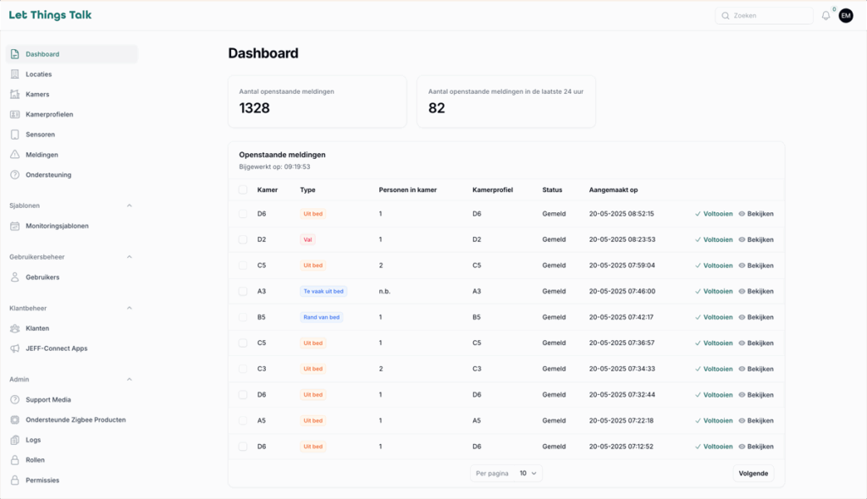
Task: Click the Aangemaakt op column header
Action: (613, 190)
